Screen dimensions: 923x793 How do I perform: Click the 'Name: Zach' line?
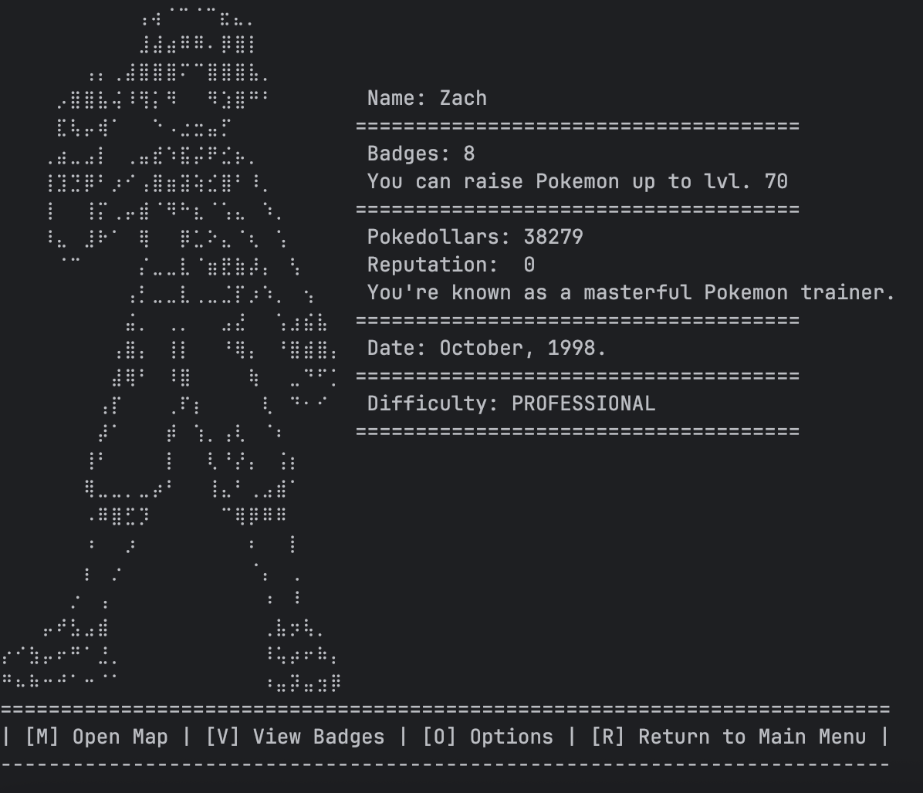tap(428, 98)
